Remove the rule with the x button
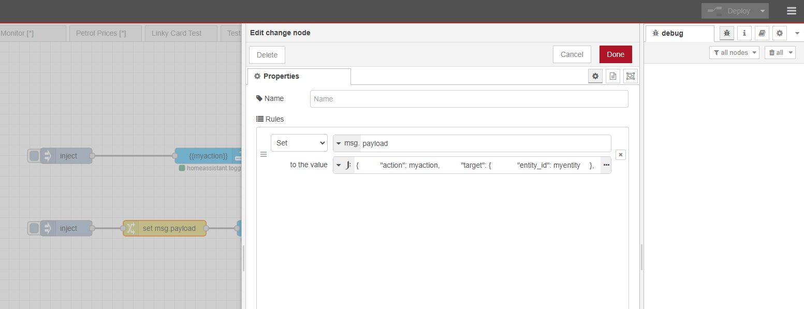The height and width of the screenshot is (309, 804). (x=621, y=154)
